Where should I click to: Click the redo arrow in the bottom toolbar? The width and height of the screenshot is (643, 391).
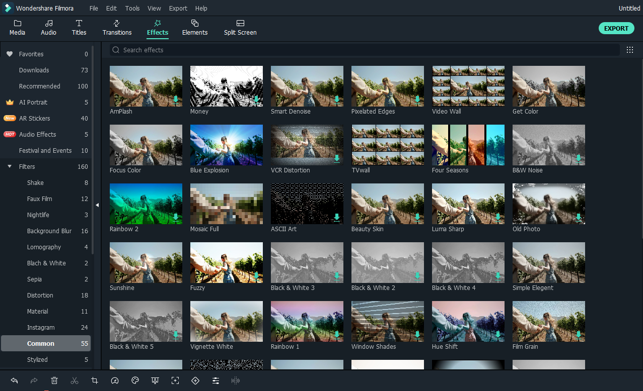click(x=34, y=380)
